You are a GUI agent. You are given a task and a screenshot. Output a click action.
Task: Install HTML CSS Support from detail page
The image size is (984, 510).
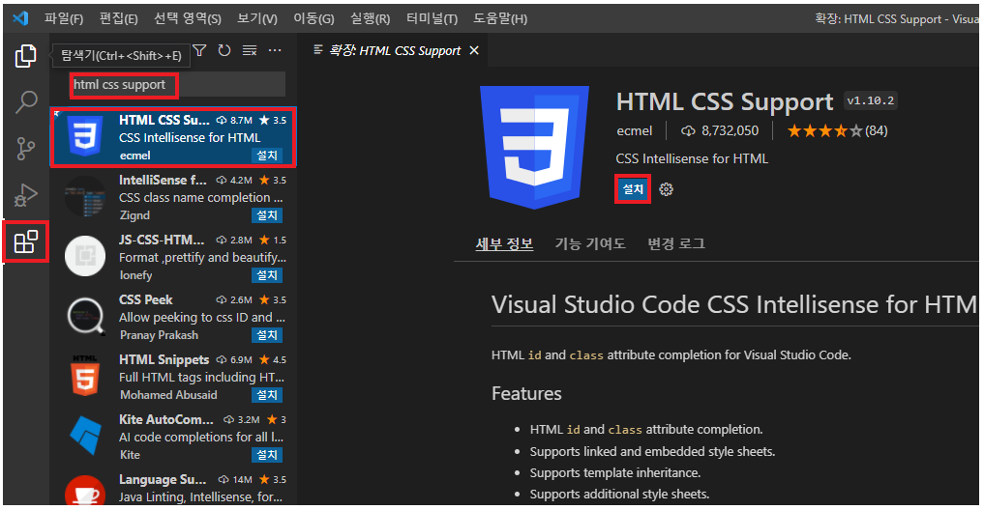click(633, 189)
